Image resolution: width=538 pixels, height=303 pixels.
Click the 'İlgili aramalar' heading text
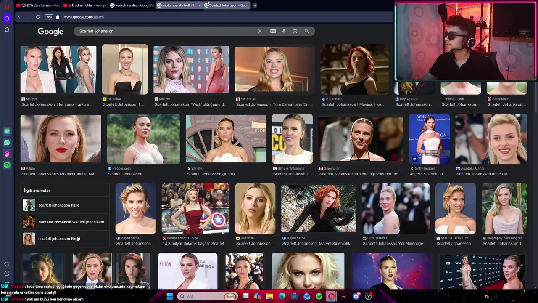point(37,191)
